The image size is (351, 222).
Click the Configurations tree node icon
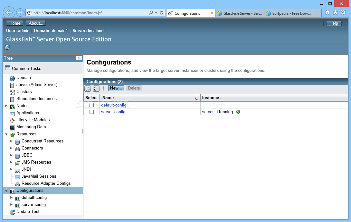click(12, 191)
